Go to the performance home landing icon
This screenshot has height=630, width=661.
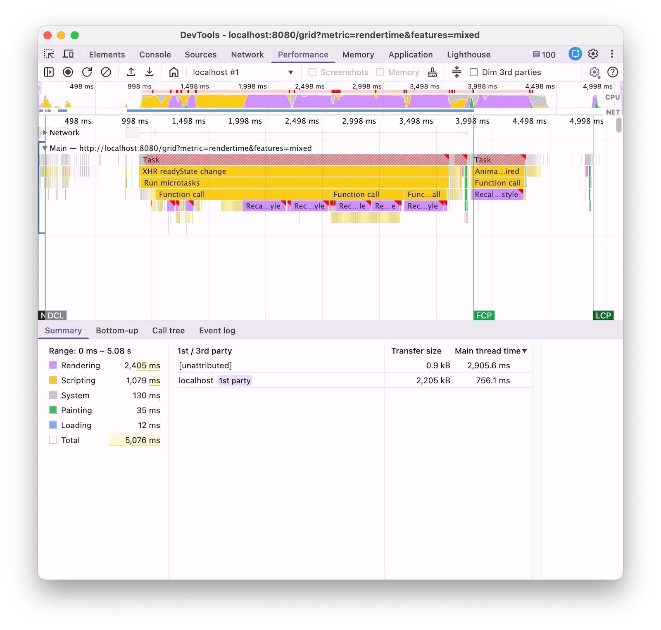[174, 72]
